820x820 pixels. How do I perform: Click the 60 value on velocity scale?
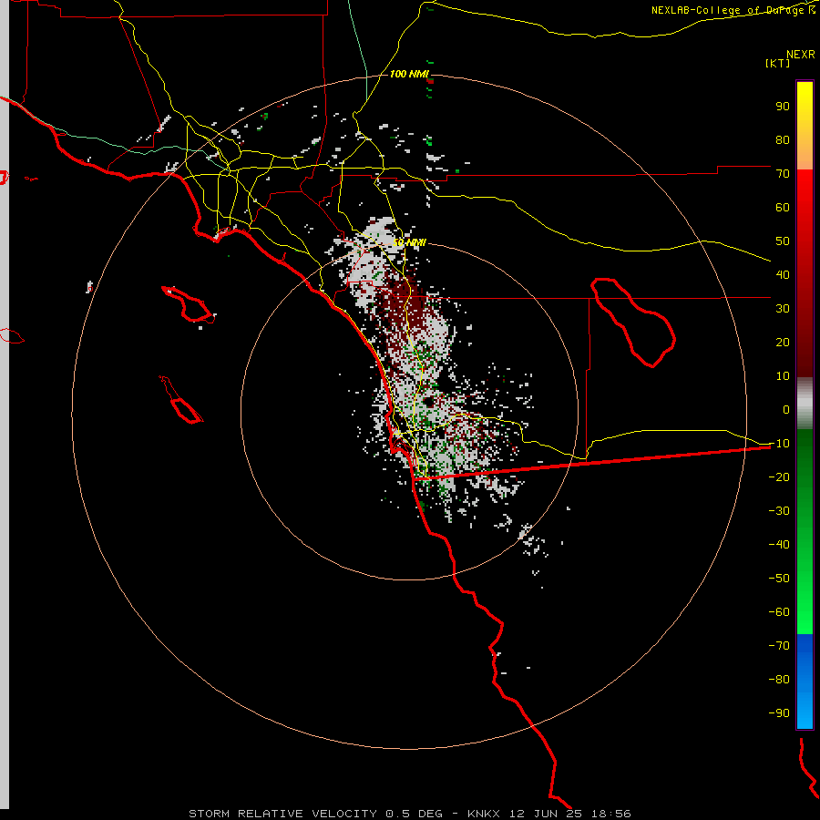coord(783,207)
